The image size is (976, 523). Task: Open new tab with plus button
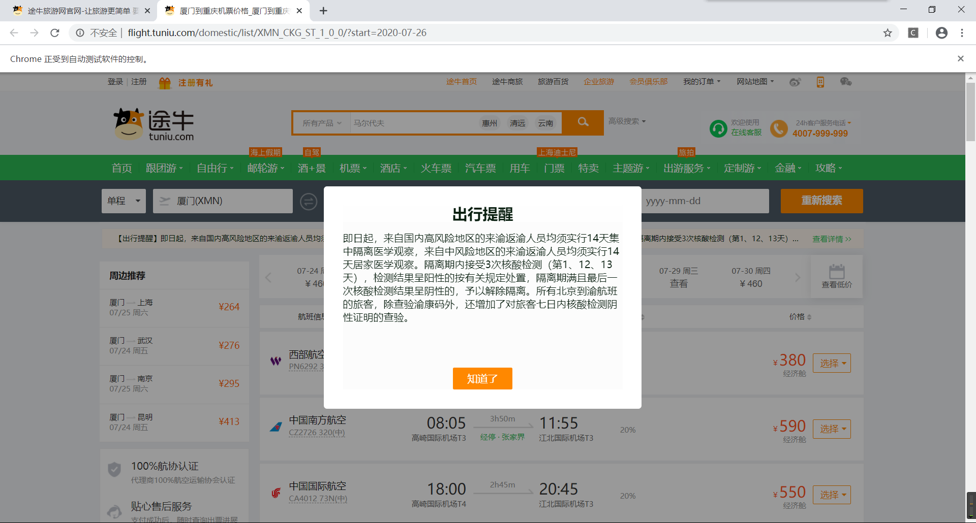click(x=323, y=11)
